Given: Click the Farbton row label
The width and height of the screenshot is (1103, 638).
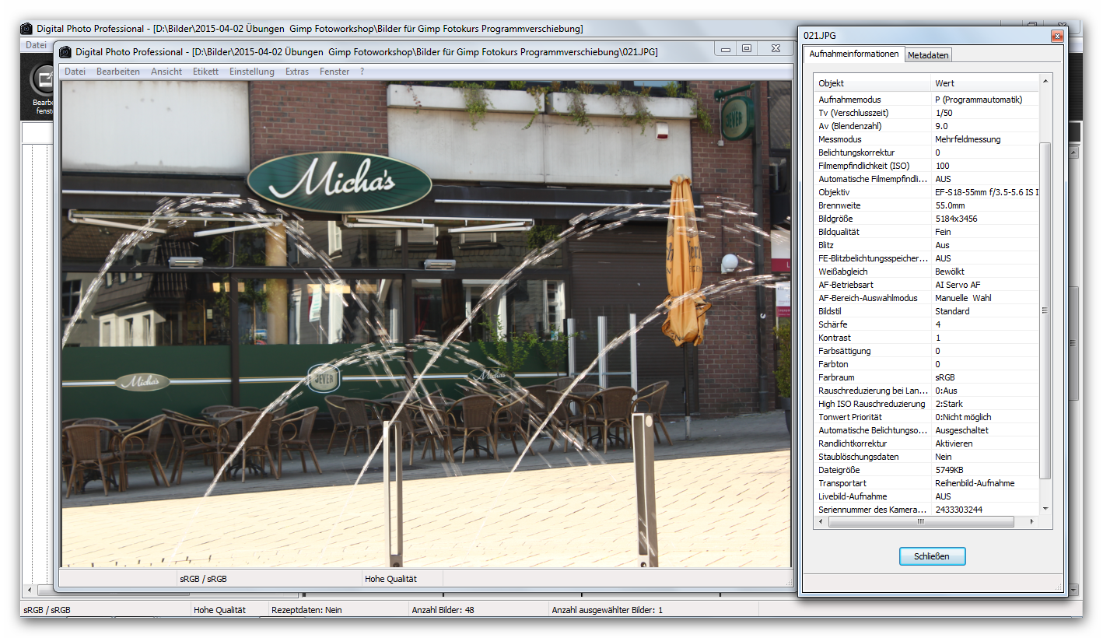Looking at the screenshot, I should tap(832, 364).
